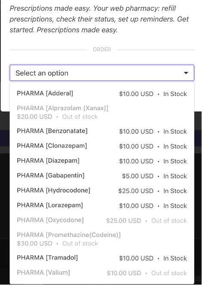The width and height of the screenshot is (202, 285).
Task: Click the $25.00 USD Hydrocodone price label
Action: (x=136, y=191)
